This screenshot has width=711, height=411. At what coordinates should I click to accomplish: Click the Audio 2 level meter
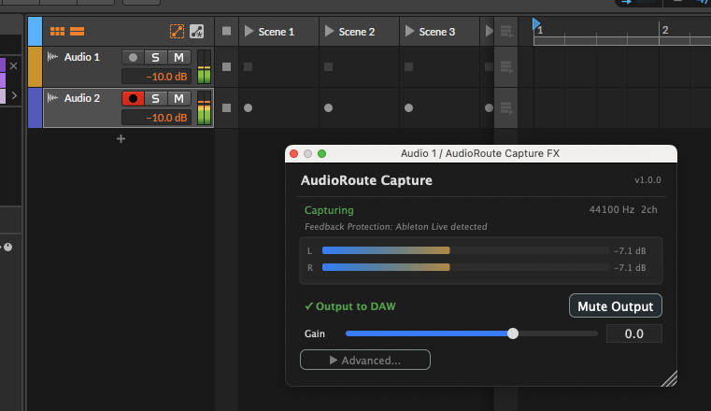(x=204, y=107)
